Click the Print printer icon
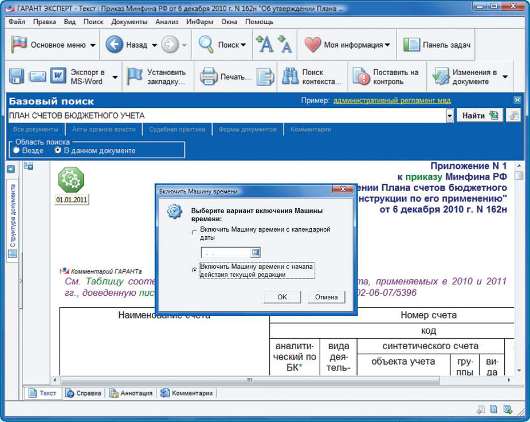Screen dimensions: 530x422 tap(209, 76)
